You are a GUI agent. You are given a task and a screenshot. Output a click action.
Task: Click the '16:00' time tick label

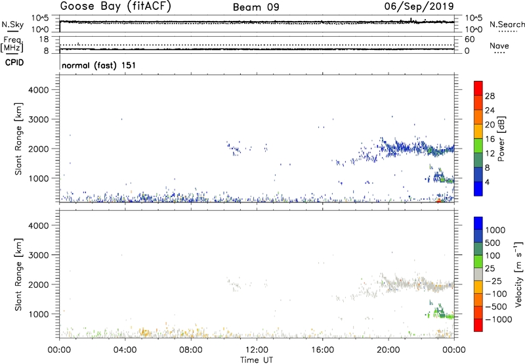pyautogui.click(x=322, y=350)
